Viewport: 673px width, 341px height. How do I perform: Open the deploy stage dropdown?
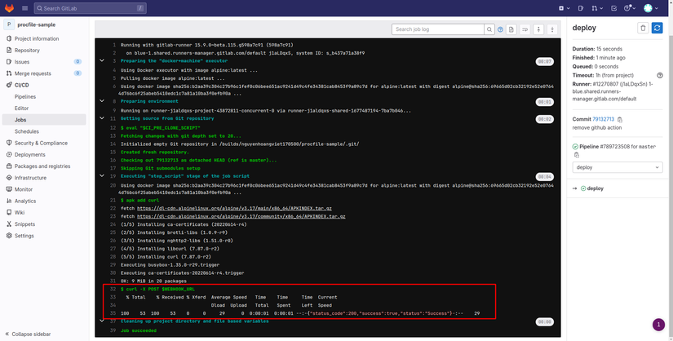point(617,167)
